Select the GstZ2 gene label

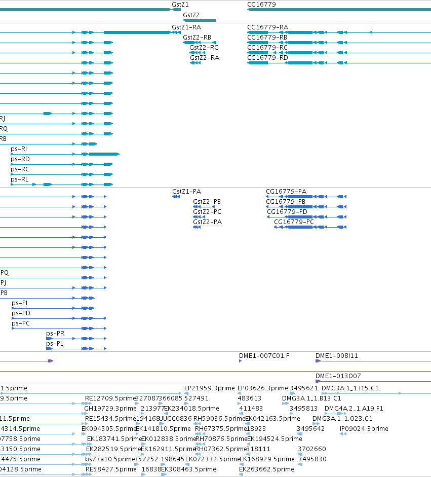(191, 15)
